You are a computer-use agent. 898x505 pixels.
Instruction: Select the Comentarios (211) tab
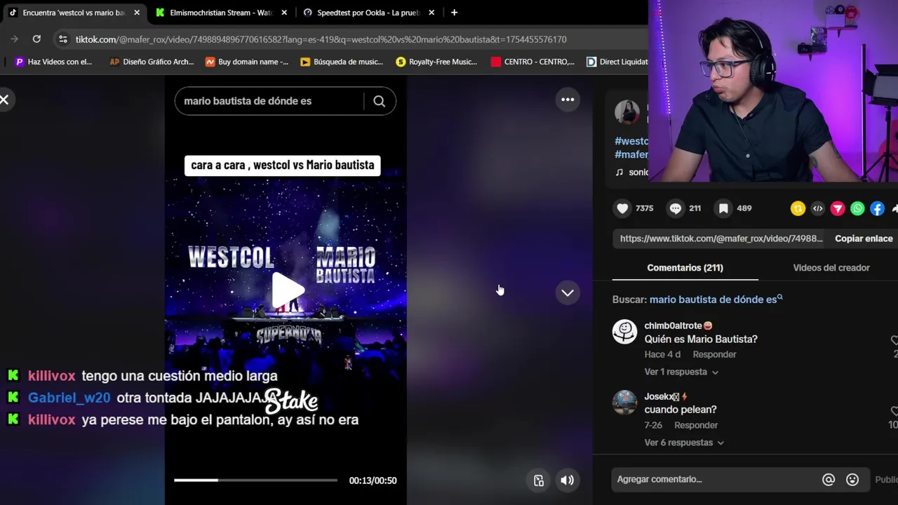point(685,268)
